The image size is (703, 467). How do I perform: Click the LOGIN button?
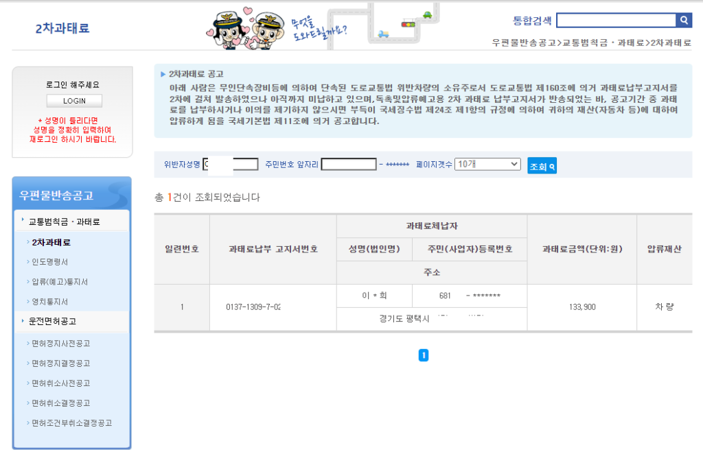(74, 101)
